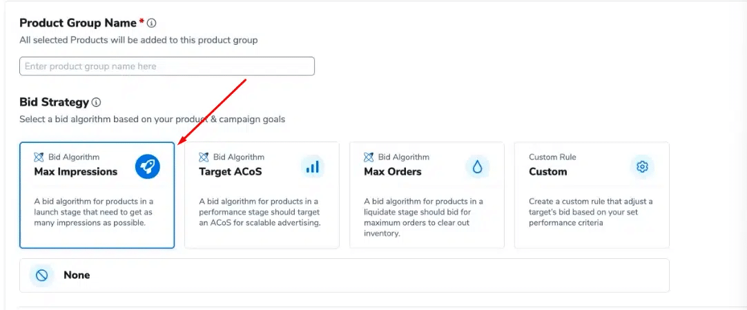Click small Bid Algorithm icon above Max Orders
The width and height of the screenshot is (747, 310).
(x=369, y=157)
